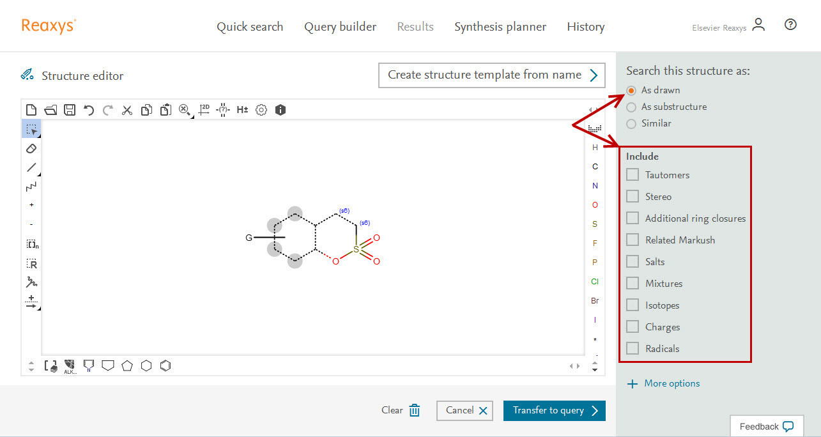Toggle the Isotopes checkbox
Viewport: 821px width, 437px height.
click(x=633, y=305)
